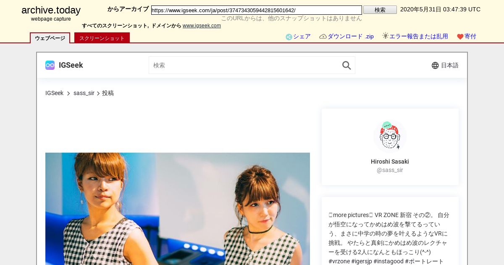Click the globe language icon

click(435, 65)
